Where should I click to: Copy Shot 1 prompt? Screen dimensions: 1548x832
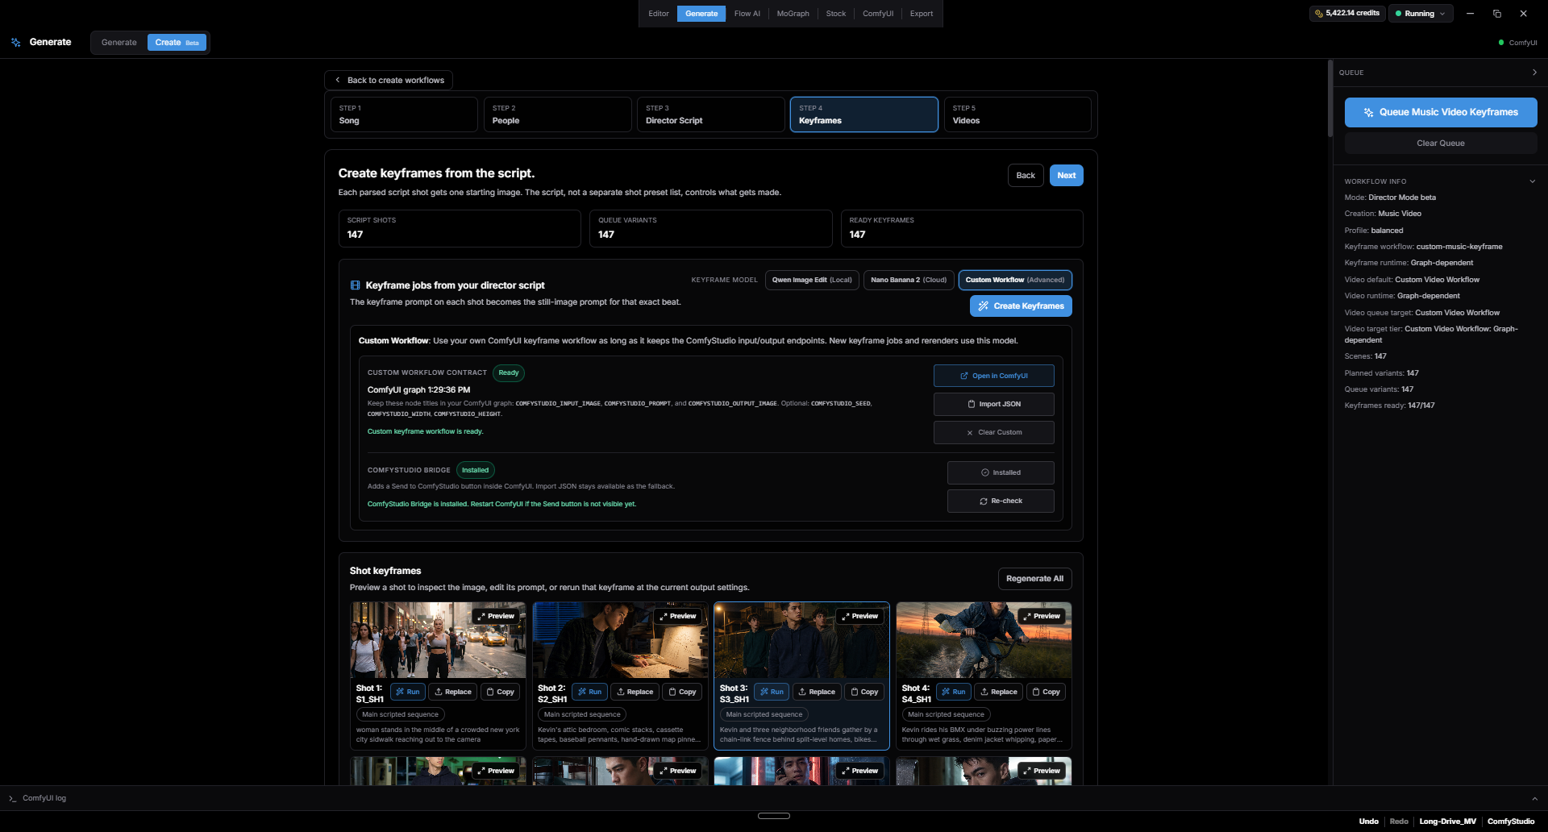click(x=501, y=692)
